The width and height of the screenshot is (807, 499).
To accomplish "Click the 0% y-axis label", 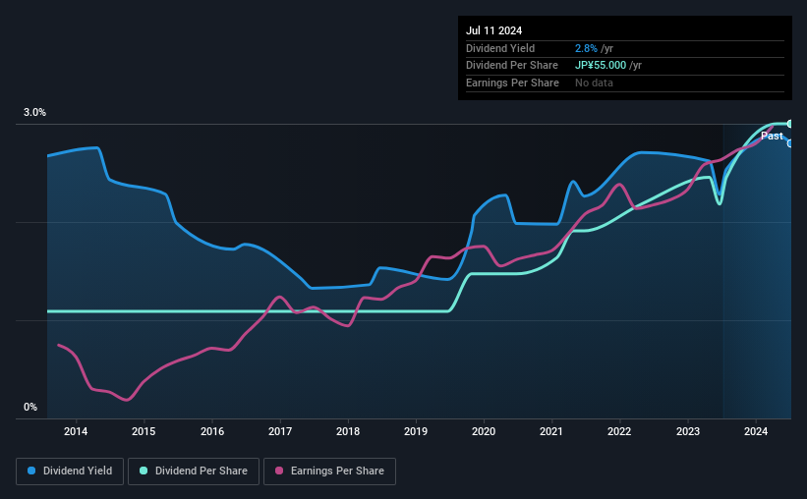I will [30, 407].
